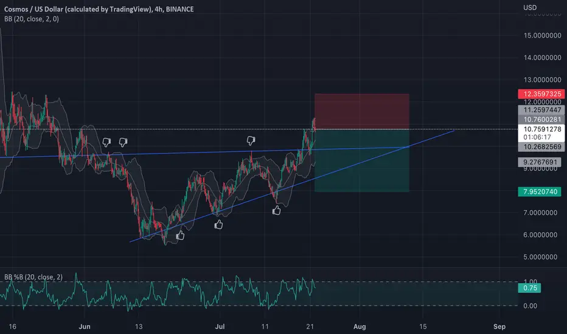Click the red 12.3597325 price label
This screenshot has width=567, height=334.
[541, 94]
